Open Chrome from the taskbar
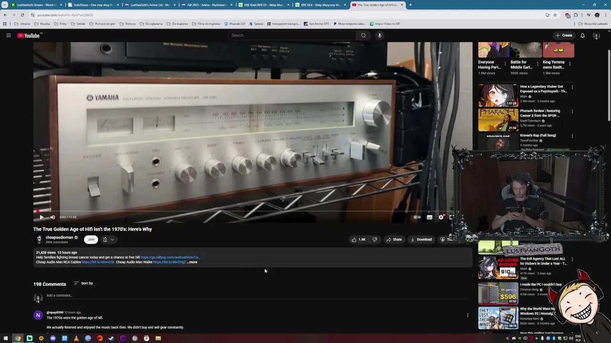This screenshot has width=611, height=343. pos(18,338)
